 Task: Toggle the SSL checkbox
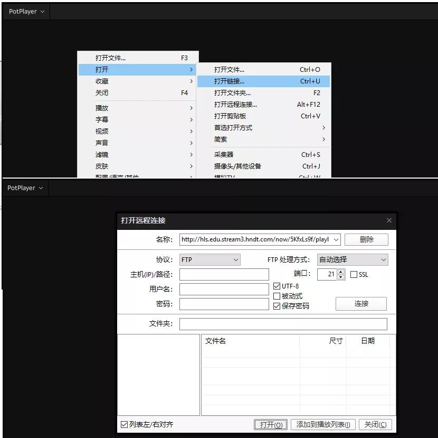coord(354,275)
